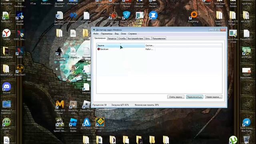Click the Состояние column header
This screenshot has width=256, height=144.
(150, 45)
